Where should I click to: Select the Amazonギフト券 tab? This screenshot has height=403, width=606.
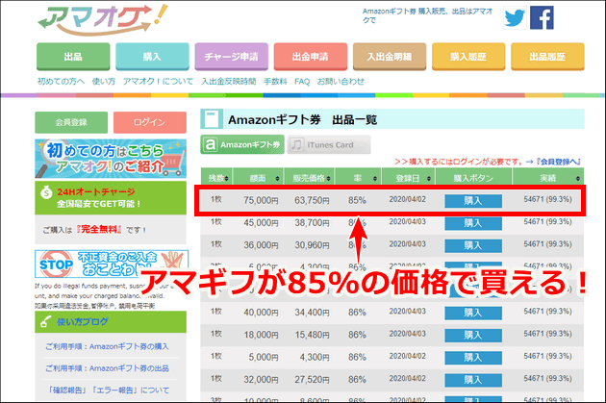(x=242, y=144)
